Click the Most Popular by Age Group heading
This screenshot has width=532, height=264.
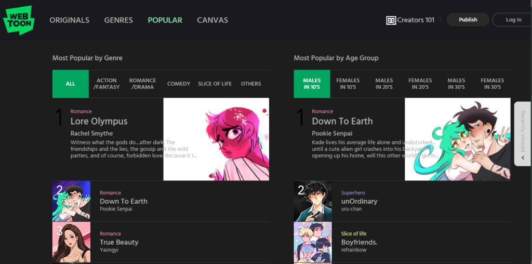coord(336,58)
